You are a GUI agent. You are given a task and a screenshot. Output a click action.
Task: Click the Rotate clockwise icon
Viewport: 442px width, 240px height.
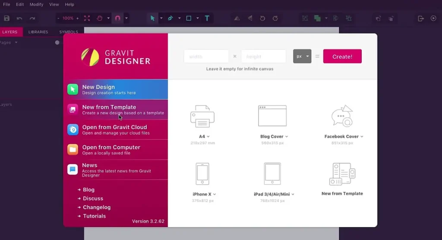[275, 18]
